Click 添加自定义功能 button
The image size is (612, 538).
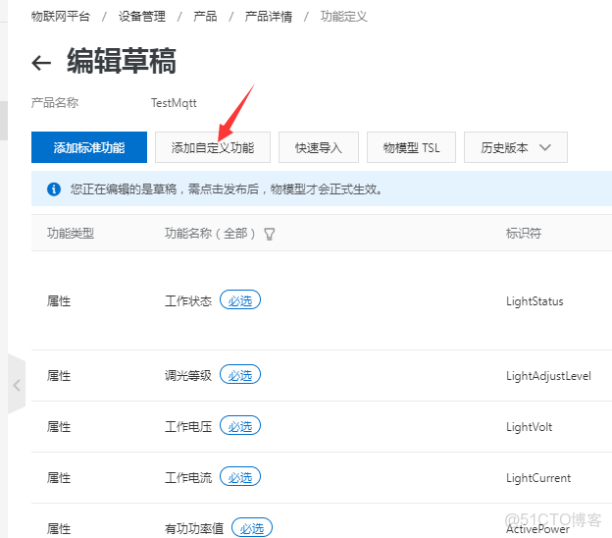[x=213, y=147]
